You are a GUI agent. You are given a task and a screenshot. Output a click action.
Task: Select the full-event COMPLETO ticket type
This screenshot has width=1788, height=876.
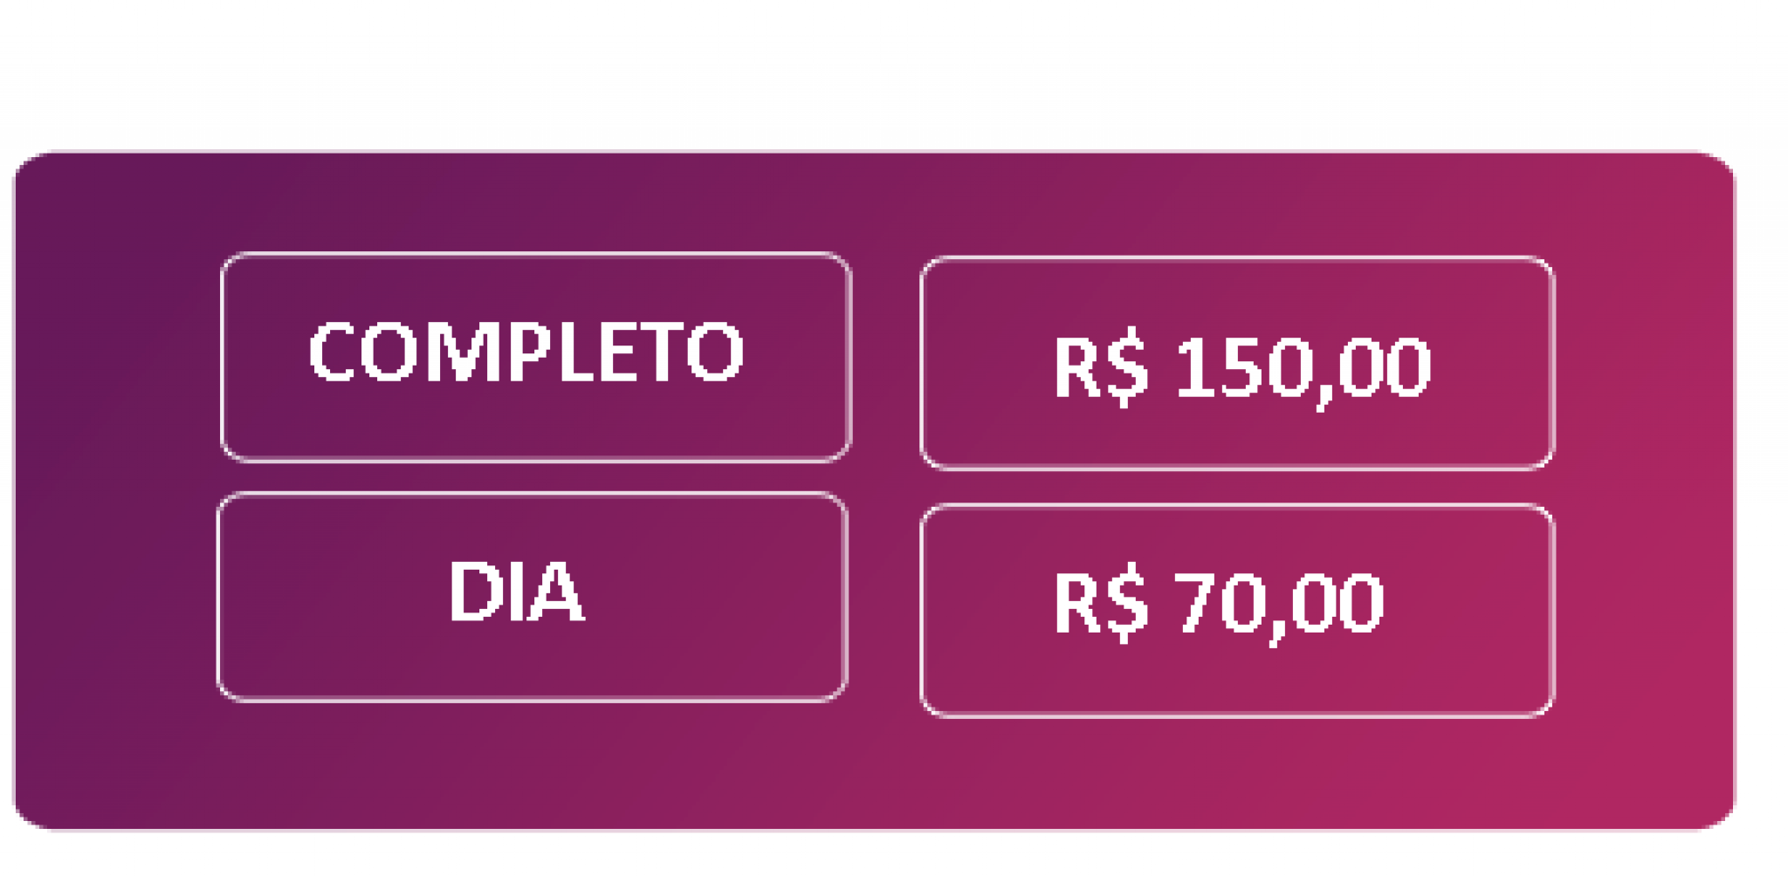(x=535, y=357)
